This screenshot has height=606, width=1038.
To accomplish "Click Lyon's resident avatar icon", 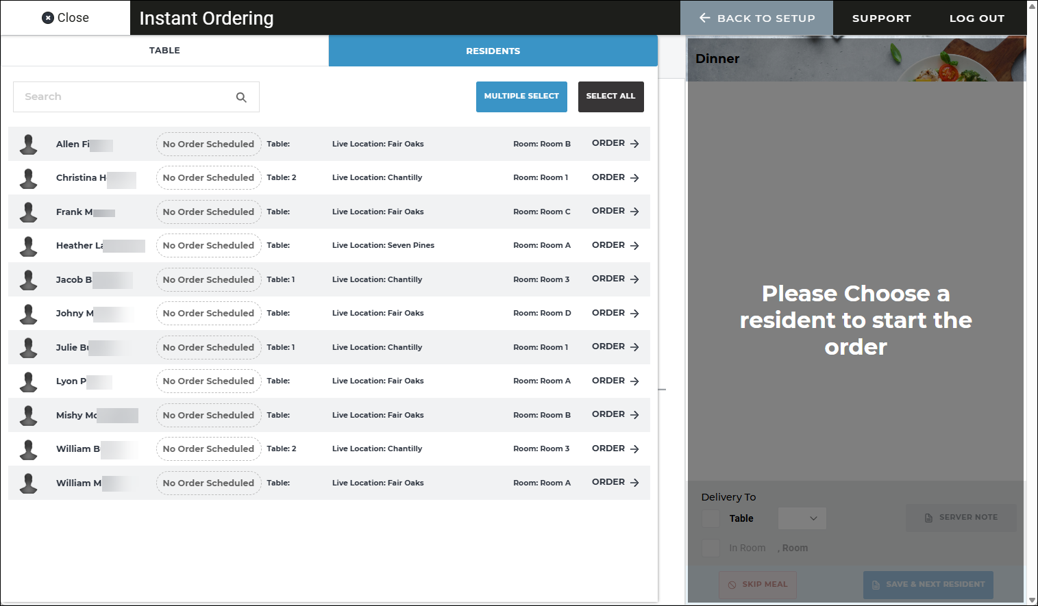I will tap(29, 381).
